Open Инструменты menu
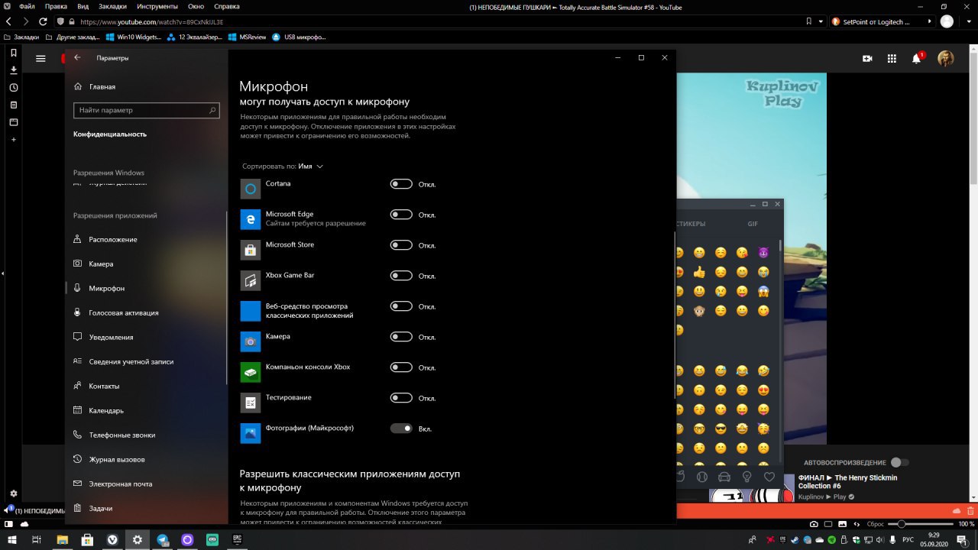 click(158, 6)
